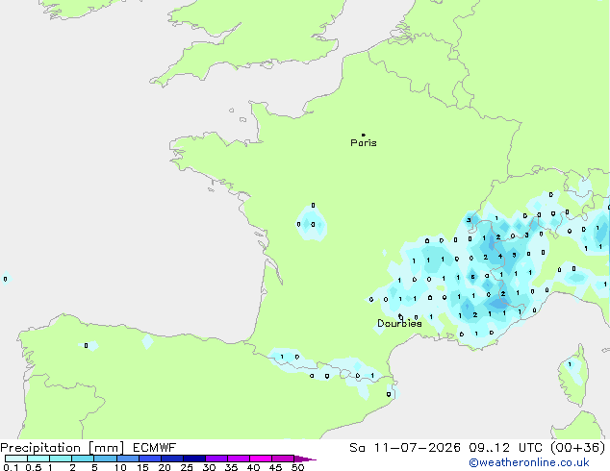Click the small rain patch in central-west France

tap(312, 224)
